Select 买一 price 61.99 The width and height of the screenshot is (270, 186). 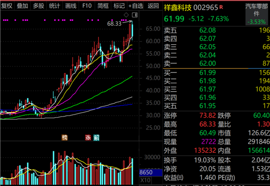(207, 73)
